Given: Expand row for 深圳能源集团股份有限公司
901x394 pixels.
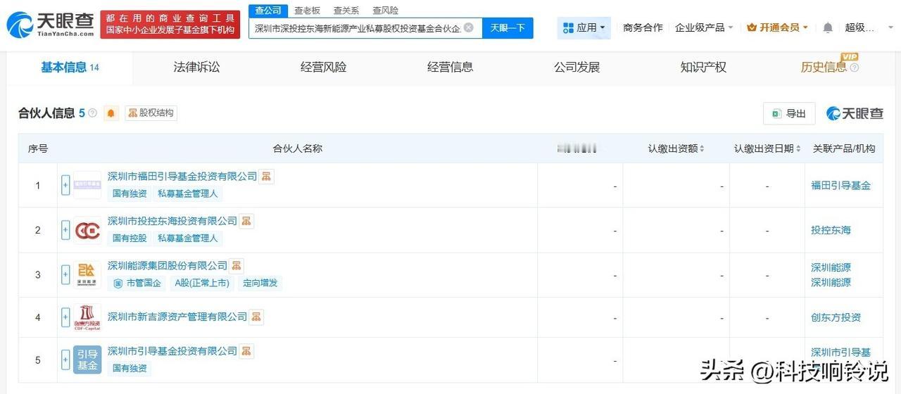Looking at the screenshot, I should coord(65,274).
